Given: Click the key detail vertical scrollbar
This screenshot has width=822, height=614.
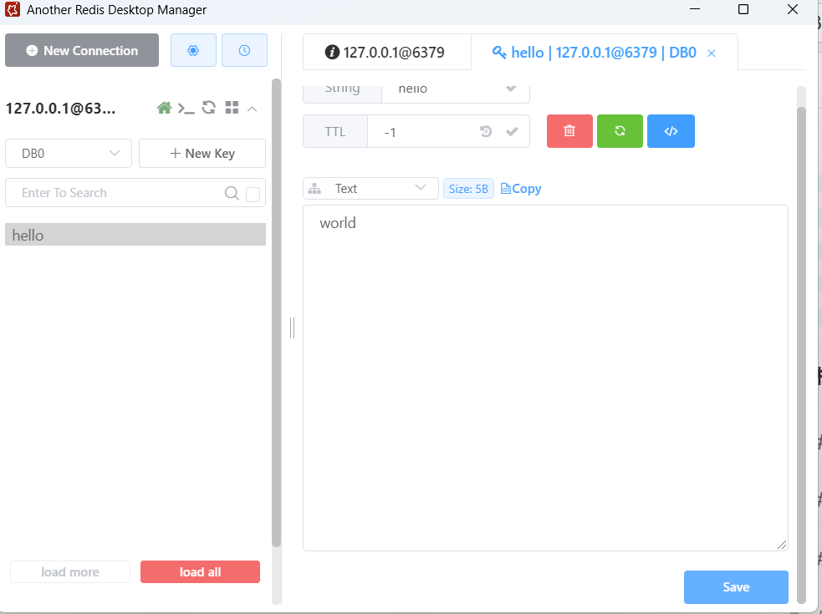Looking at the screenshot, I should click(x=802, y=354).
